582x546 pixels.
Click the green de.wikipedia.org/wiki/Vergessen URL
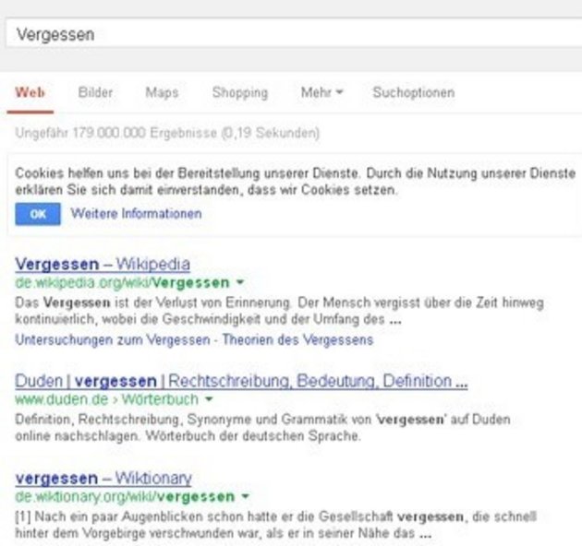point(121,282)
